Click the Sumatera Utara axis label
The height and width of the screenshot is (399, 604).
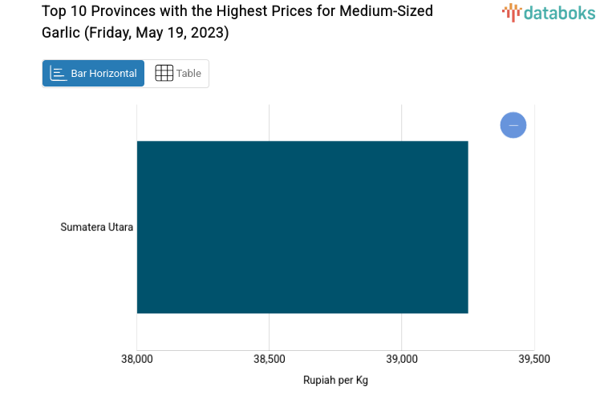96,228
